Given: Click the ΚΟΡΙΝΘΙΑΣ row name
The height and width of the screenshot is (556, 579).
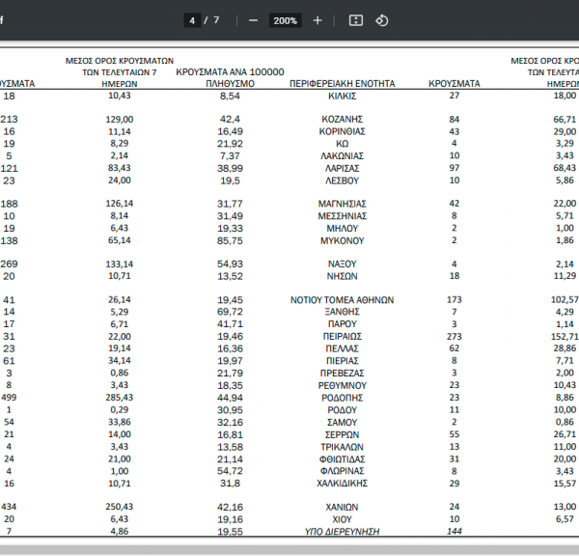Looking at the screenshot, I should [343, 131].
